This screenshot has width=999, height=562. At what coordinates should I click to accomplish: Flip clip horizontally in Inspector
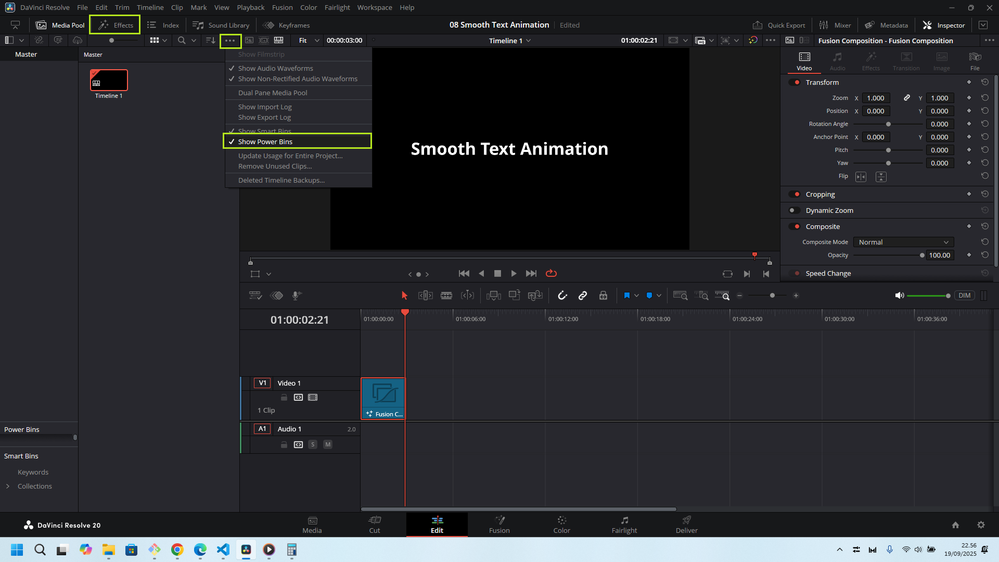coord(861,177)
